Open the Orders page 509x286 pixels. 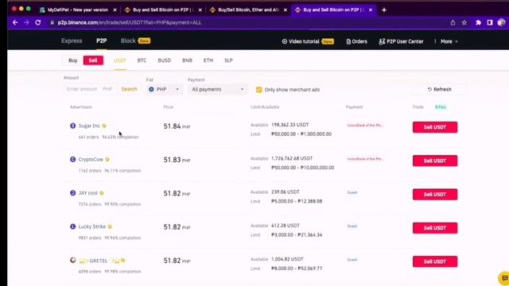[356, 41]
